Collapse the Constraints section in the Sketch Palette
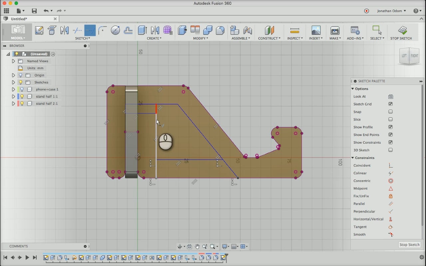 pyautogui.click(x=353, y=158)
